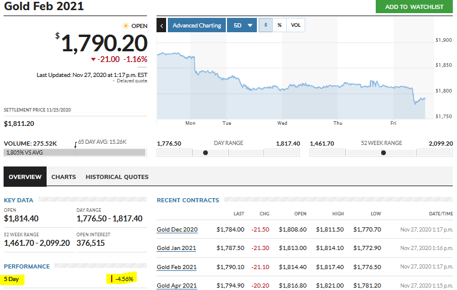Click the sun icon beside OPEN status
Screen dimensions: 457x290
point(125,26)
